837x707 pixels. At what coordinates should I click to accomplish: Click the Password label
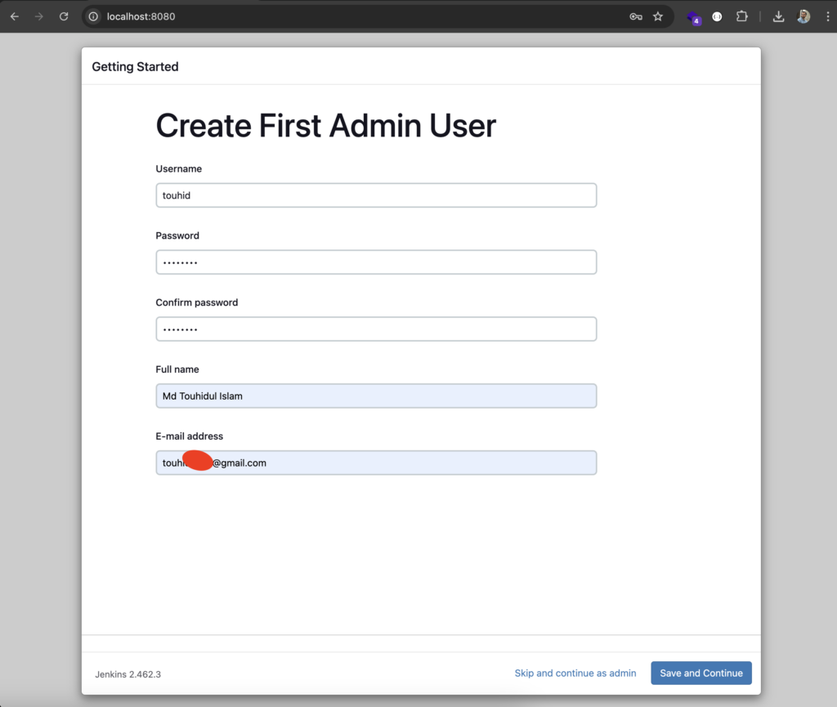(177, 235)
